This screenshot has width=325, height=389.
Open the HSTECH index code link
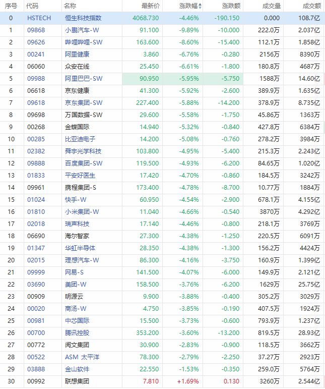coord(39,18)
